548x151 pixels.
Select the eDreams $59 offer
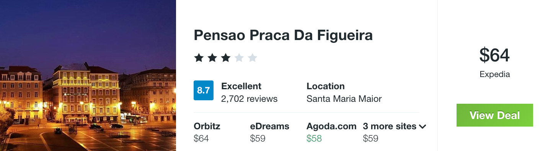269,132
